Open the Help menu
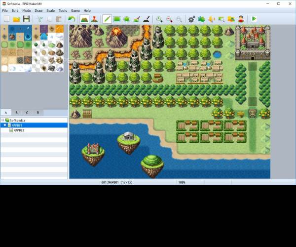This screenshot has width=296, height=247. [87, 10]
